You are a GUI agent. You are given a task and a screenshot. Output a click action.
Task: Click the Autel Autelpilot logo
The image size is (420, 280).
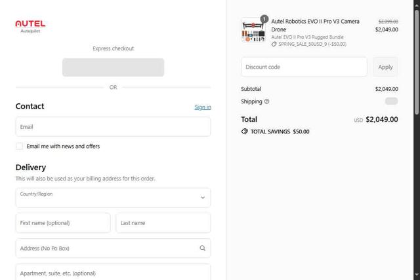(x=30, y=26)
